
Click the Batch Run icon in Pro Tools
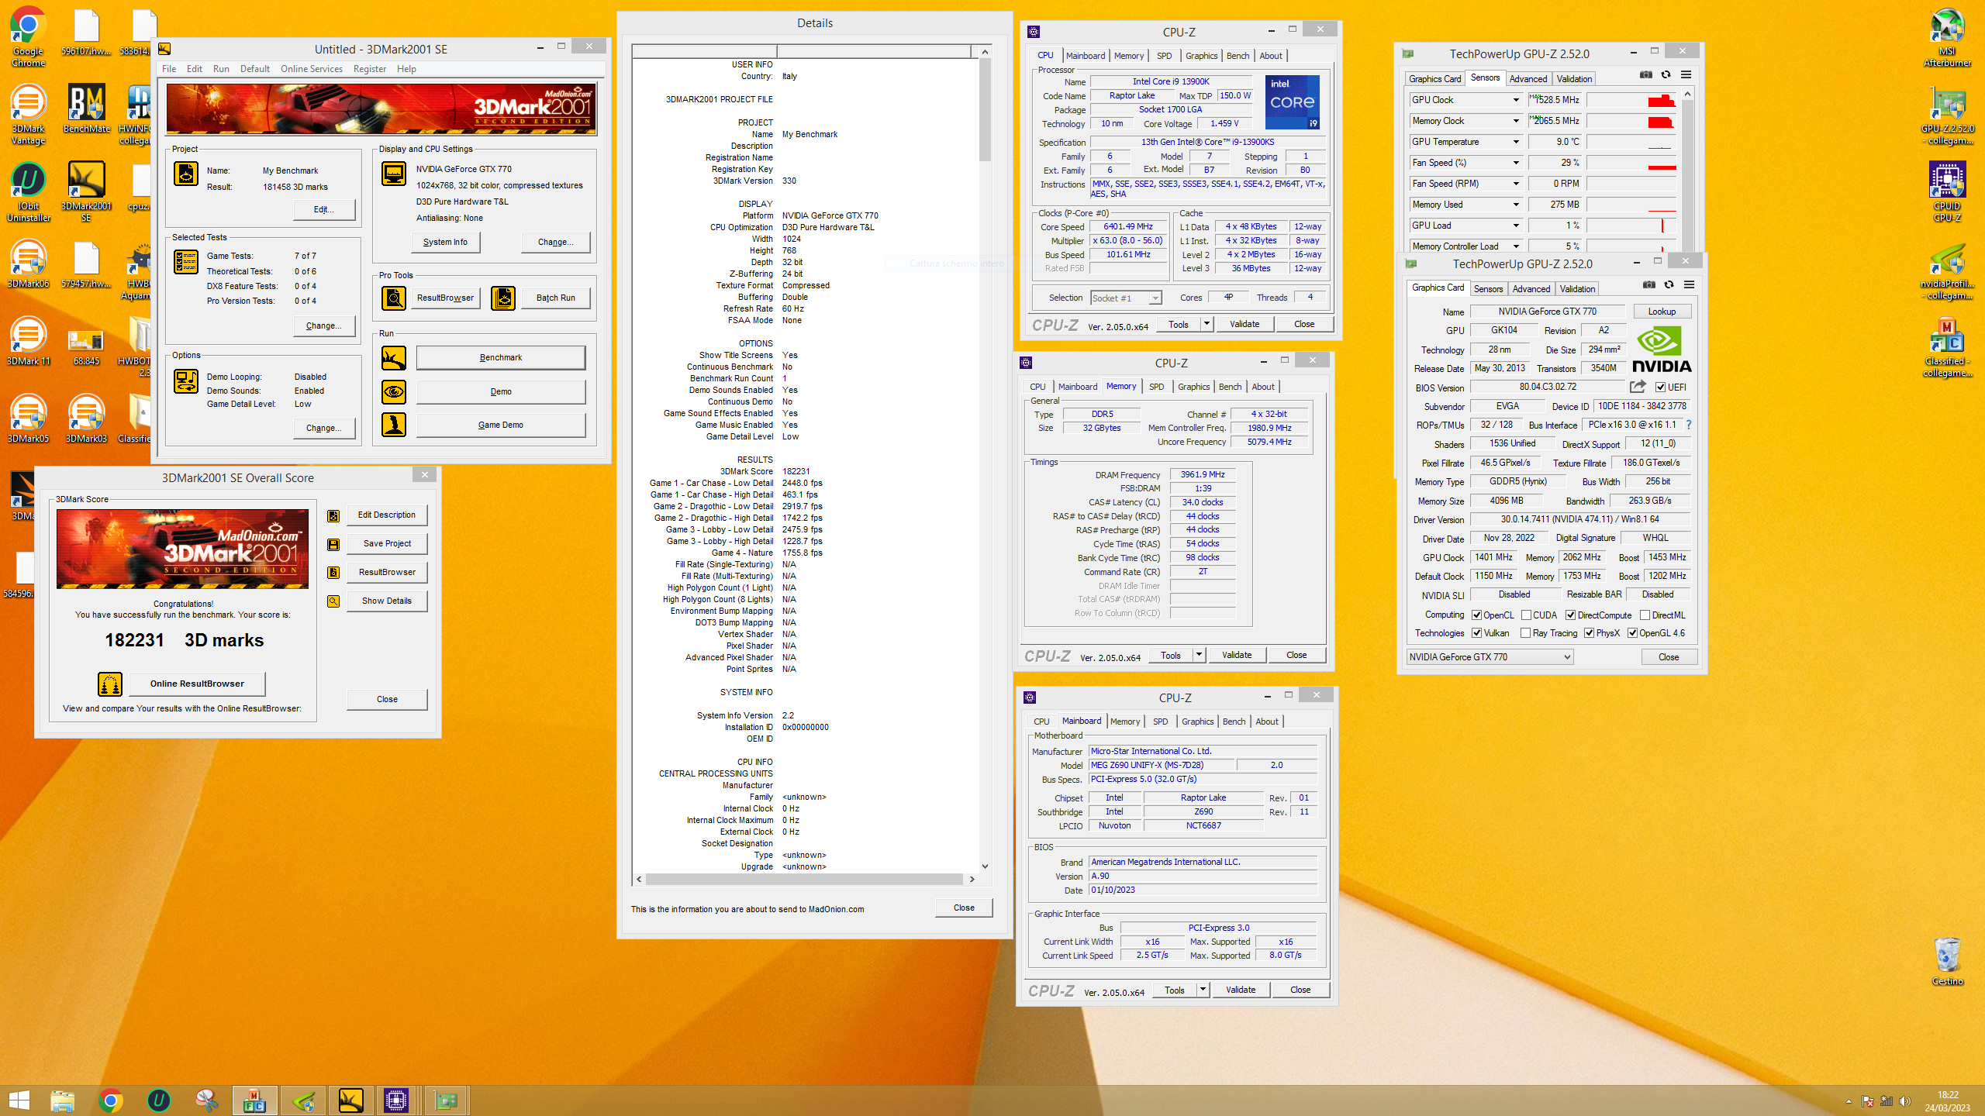tap(503, 298)
